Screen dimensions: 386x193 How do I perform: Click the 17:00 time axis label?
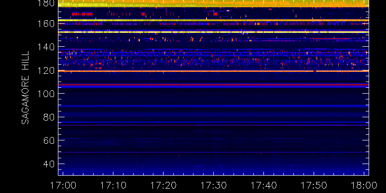63,185
